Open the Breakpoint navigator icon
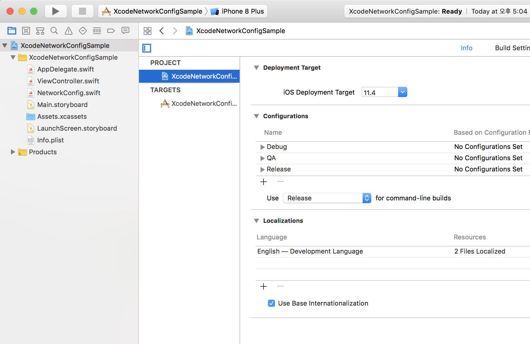Image resolution: width=530 pixels, height=344 pixels. (111, 31)
